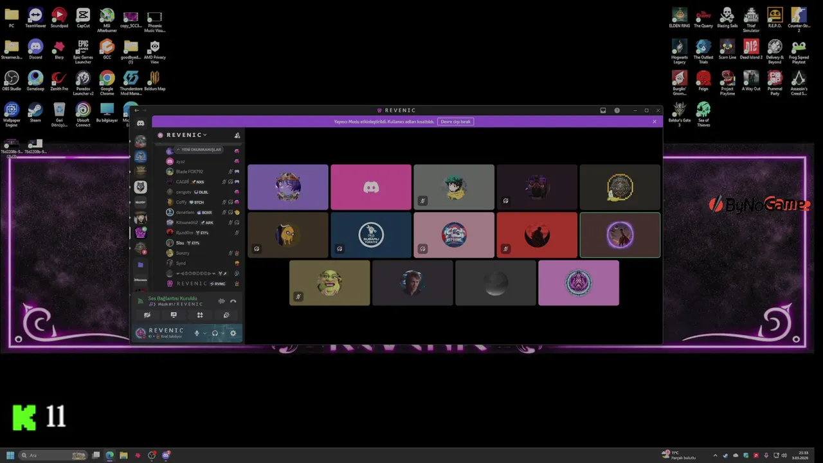Open Ubisoft Connect desktop shortcut
Screen dimensions: 823x463
[83, 115]
